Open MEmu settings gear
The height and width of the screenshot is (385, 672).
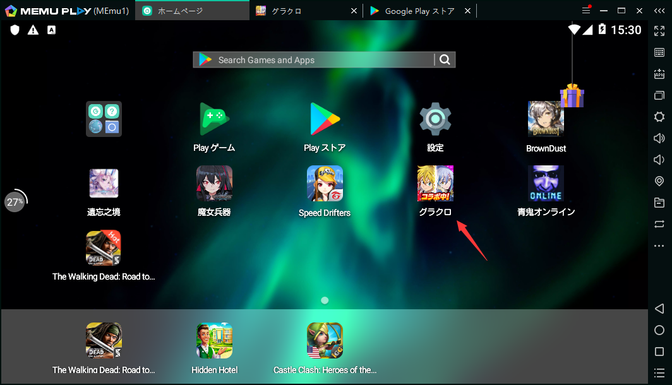[659, 117]
